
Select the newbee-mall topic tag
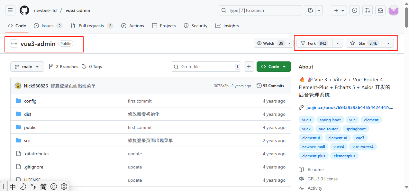314,147
